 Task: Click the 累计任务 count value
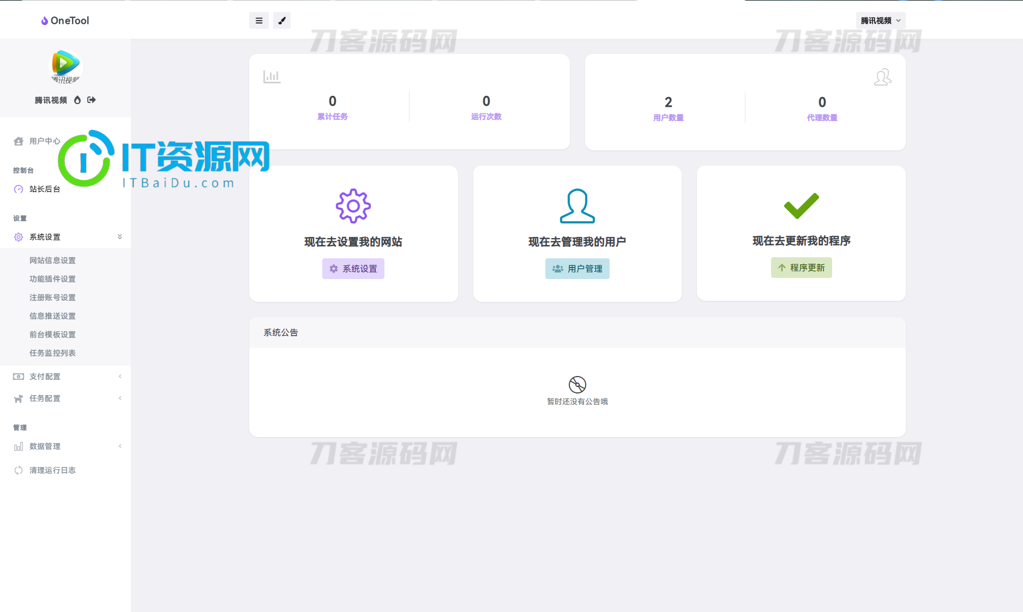point(333,101)
